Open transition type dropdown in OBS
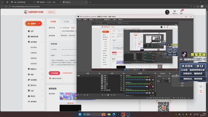208x117 pixels. [x=164, y=76]
